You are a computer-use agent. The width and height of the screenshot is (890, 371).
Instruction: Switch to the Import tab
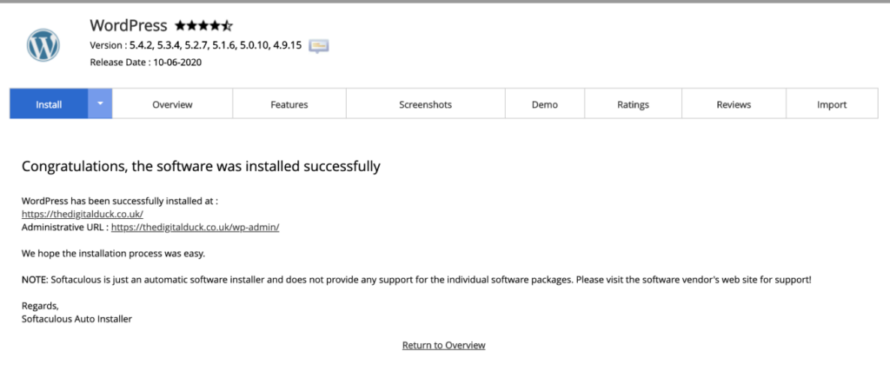[x=832, y=104]
